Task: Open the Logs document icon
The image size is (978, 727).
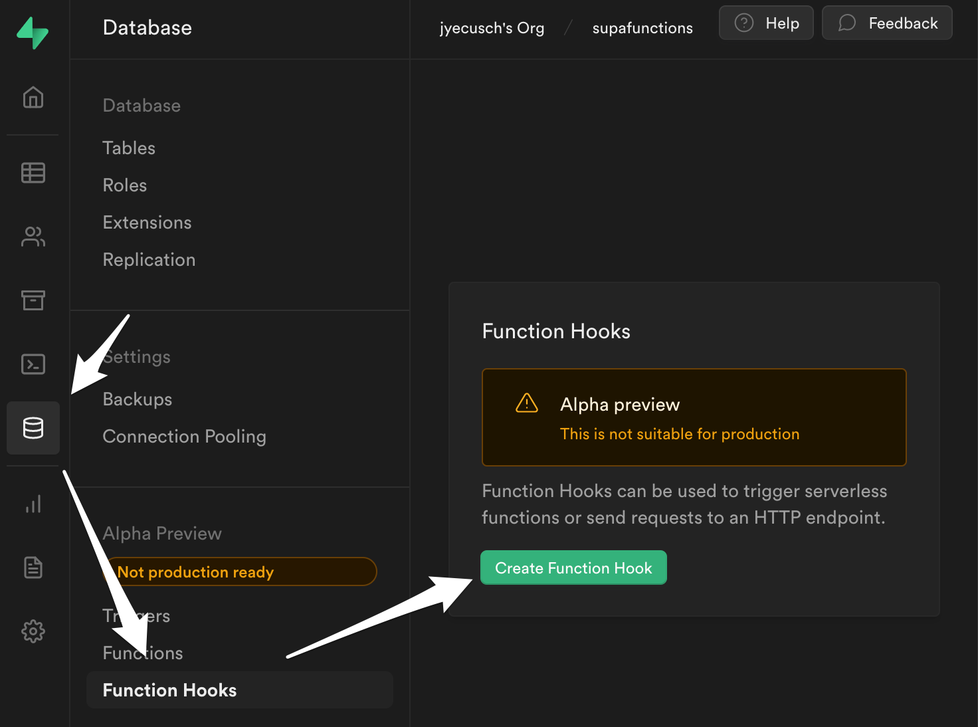Action: tap(33, 567)
